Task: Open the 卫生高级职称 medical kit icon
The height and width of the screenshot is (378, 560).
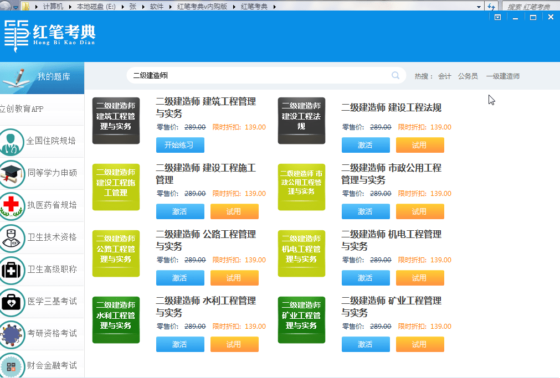Action: click(12, 270)
